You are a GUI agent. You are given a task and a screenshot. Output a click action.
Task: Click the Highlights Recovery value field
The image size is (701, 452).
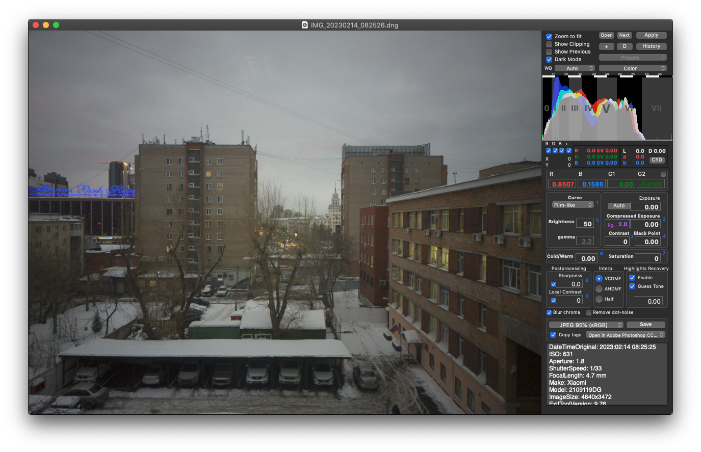(648, 301)
